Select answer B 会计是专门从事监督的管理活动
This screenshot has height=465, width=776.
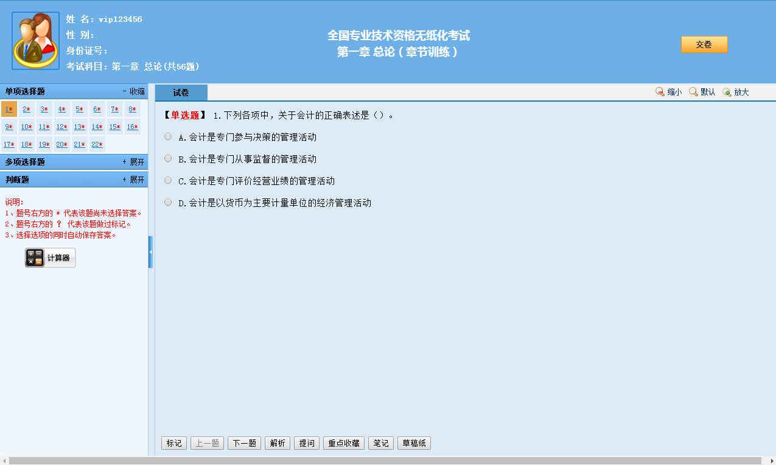click(x=168, y=158)
